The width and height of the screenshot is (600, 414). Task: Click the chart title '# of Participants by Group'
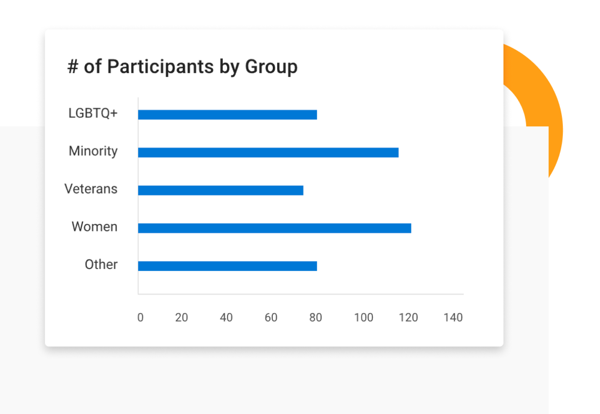182,67
